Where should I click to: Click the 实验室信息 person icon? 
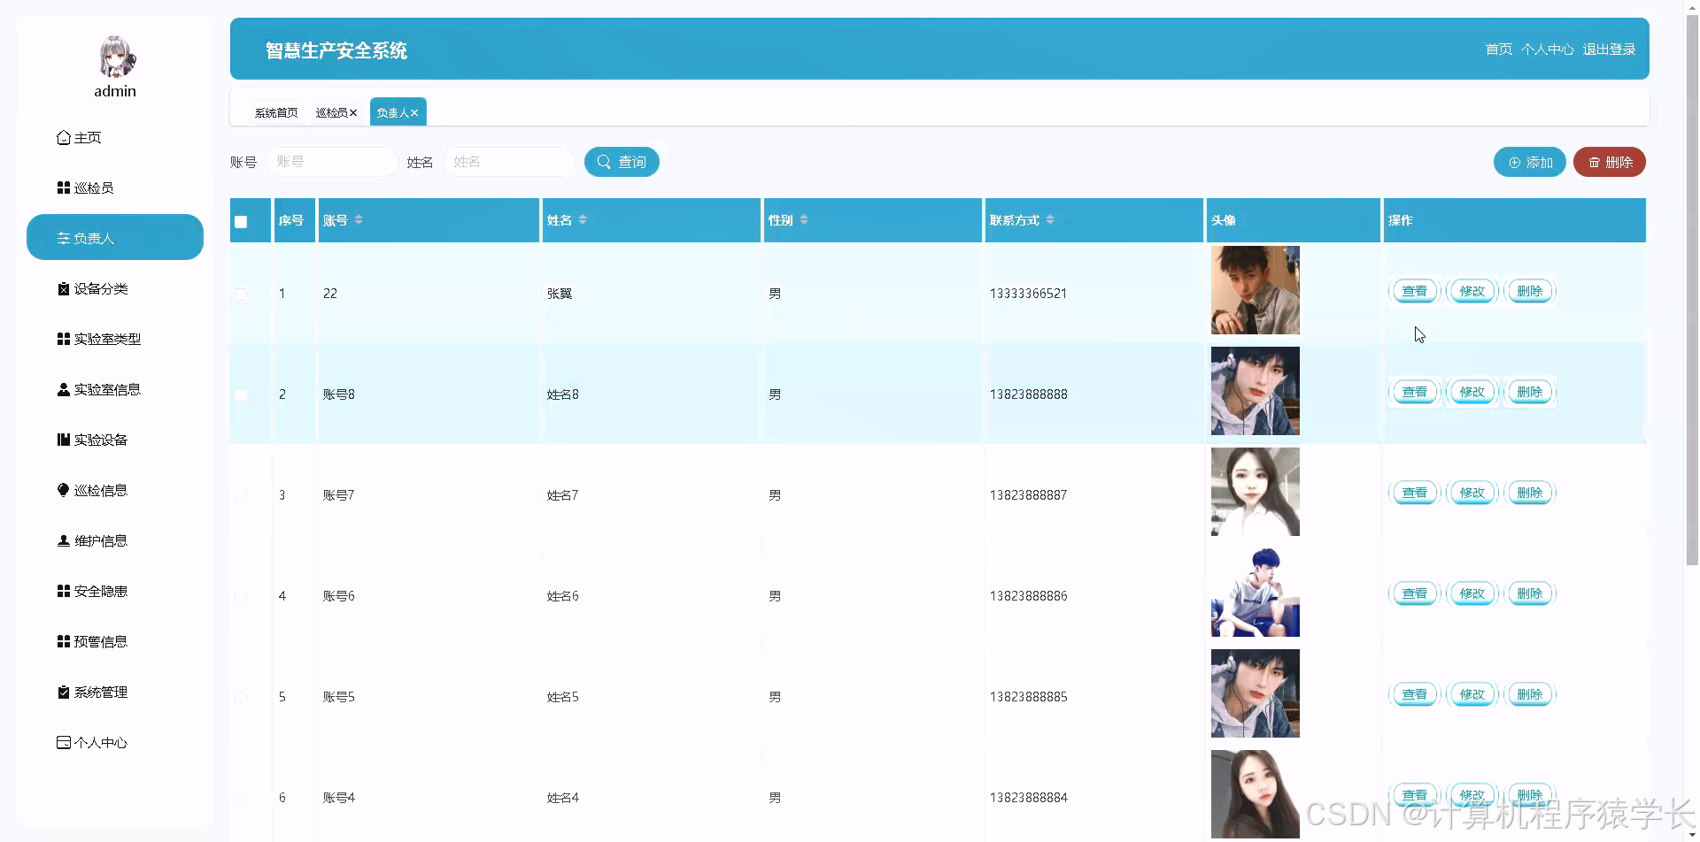(64, 389)
